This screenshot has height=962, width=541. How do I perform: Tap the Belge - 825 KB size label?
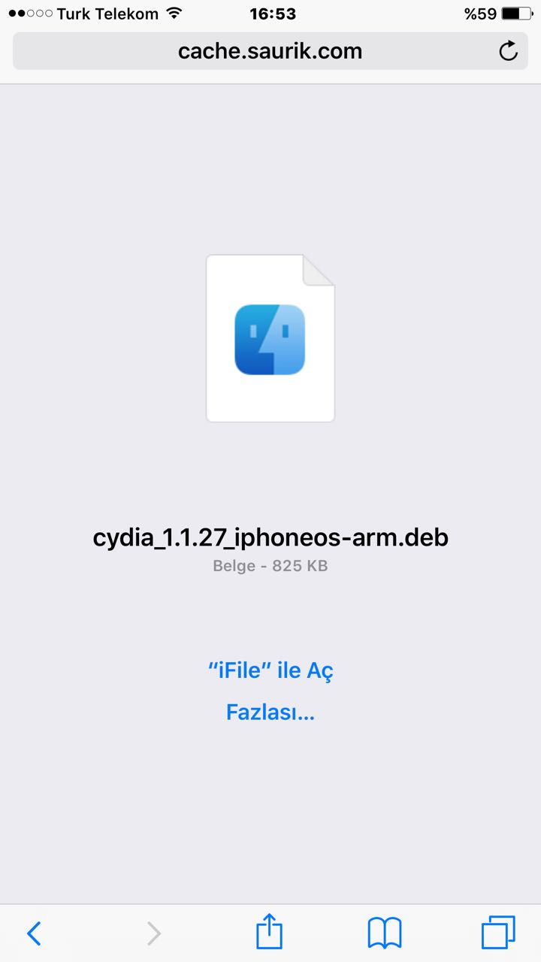point(270,566)
